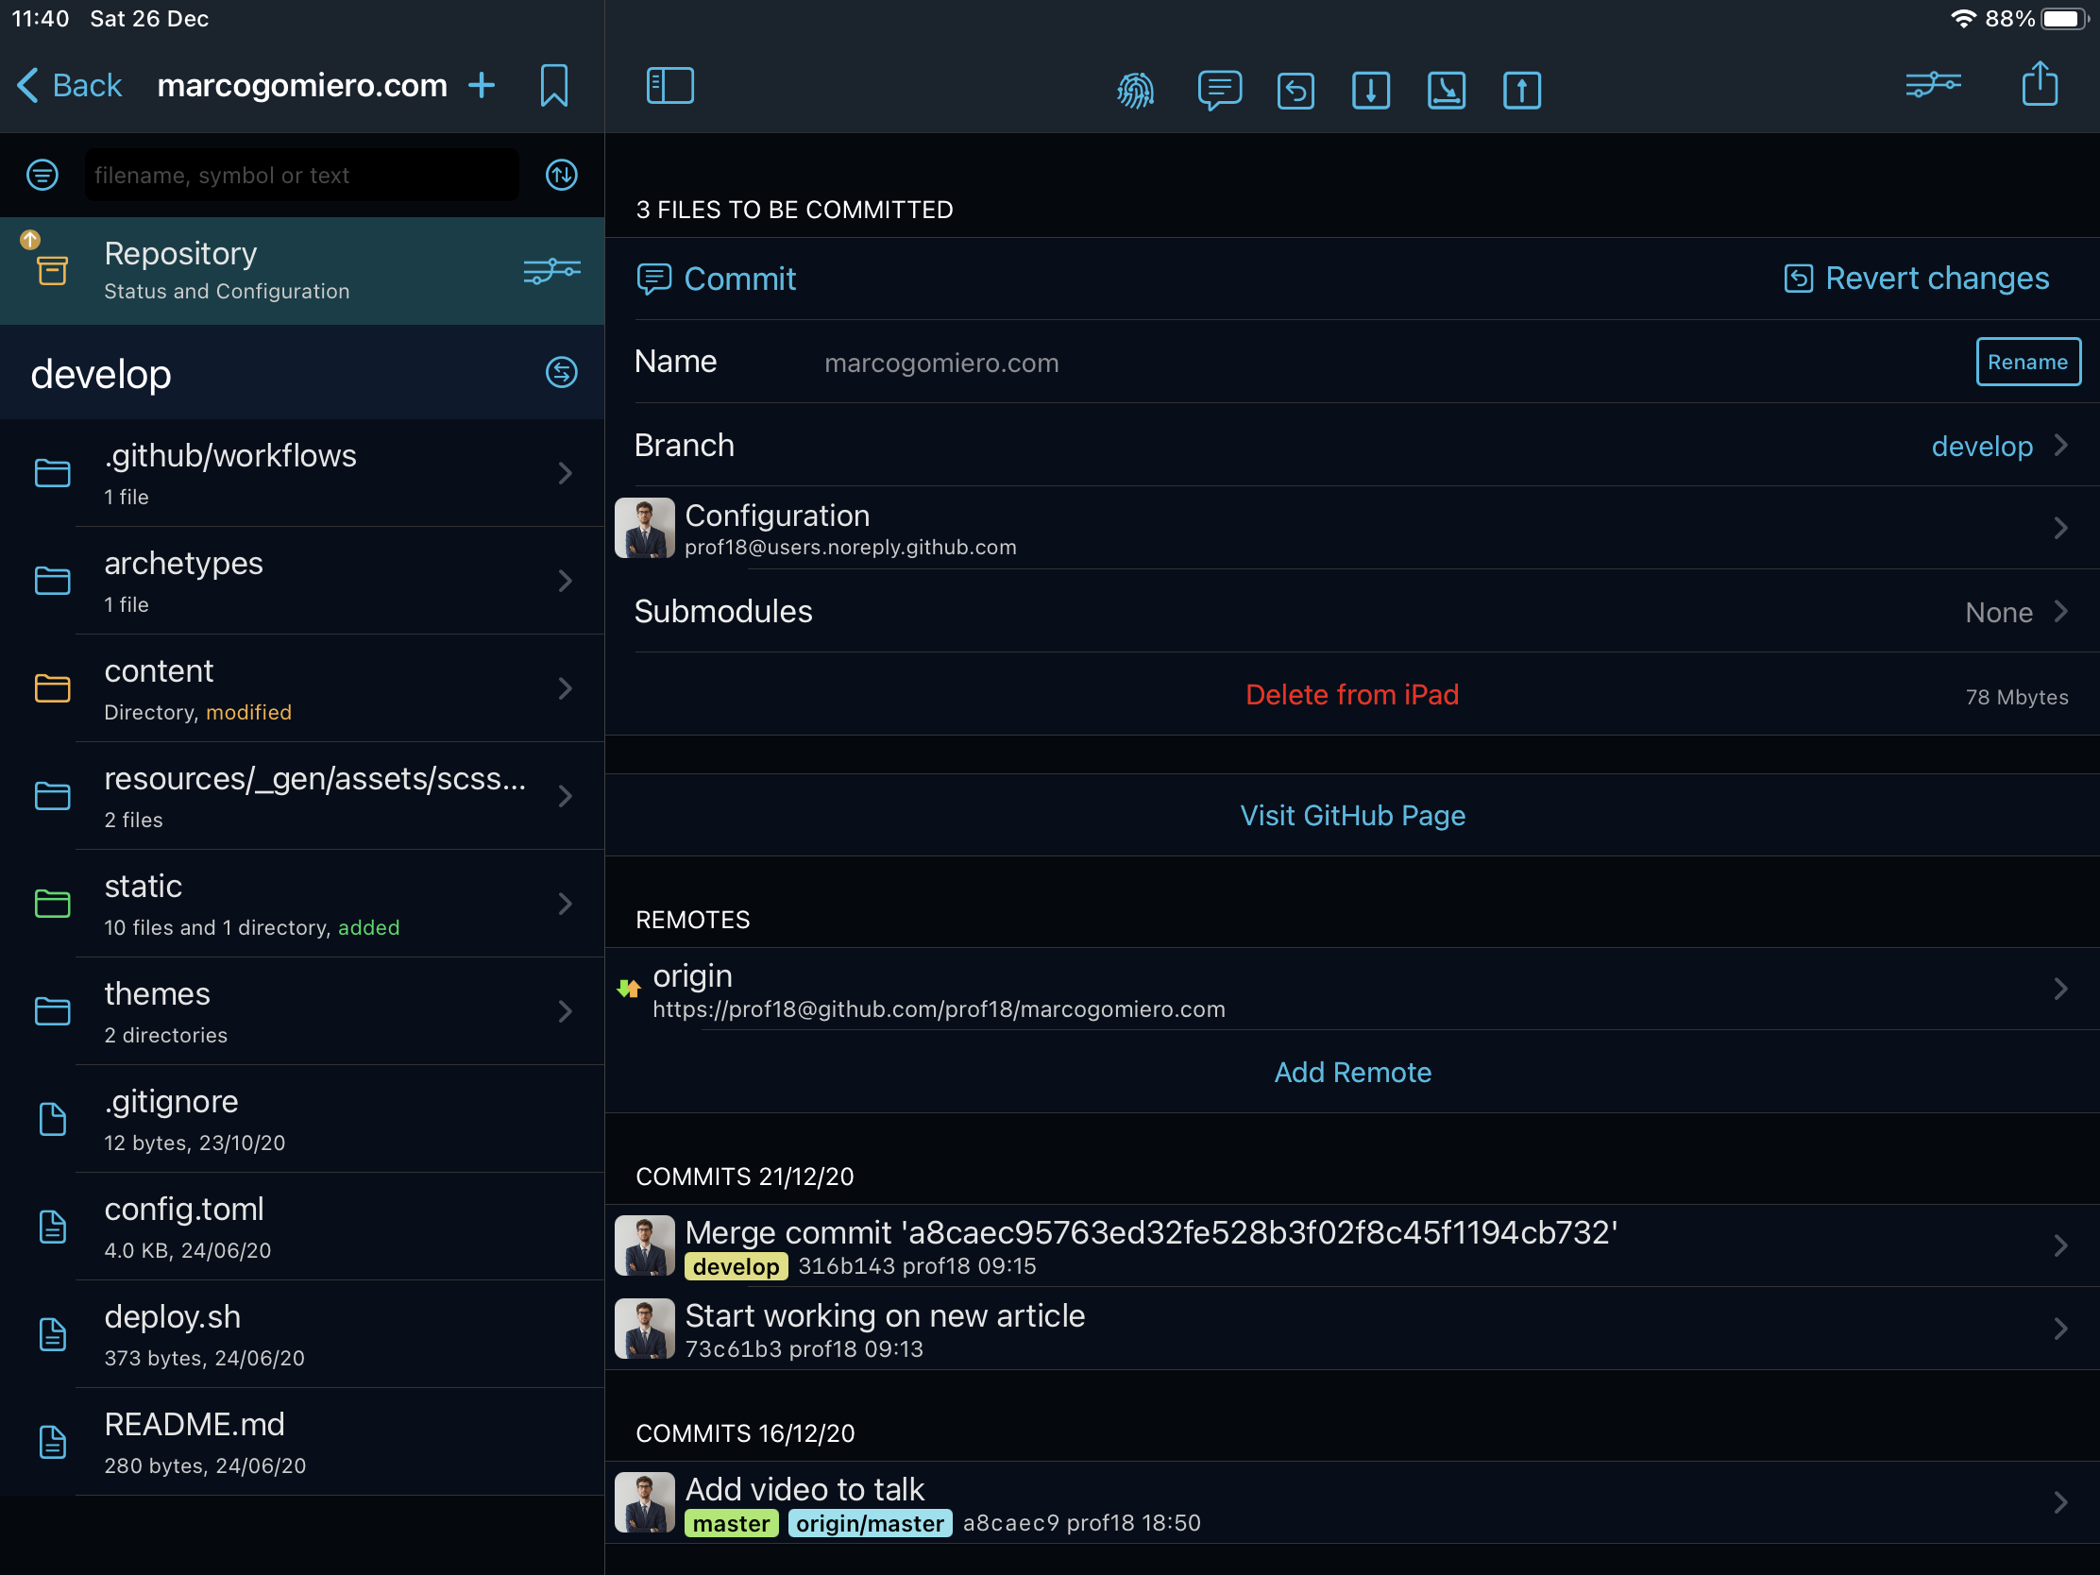Tap the switch branch icon next to develop
This screenshot has height=1575, width=2100.
point(561,372)
